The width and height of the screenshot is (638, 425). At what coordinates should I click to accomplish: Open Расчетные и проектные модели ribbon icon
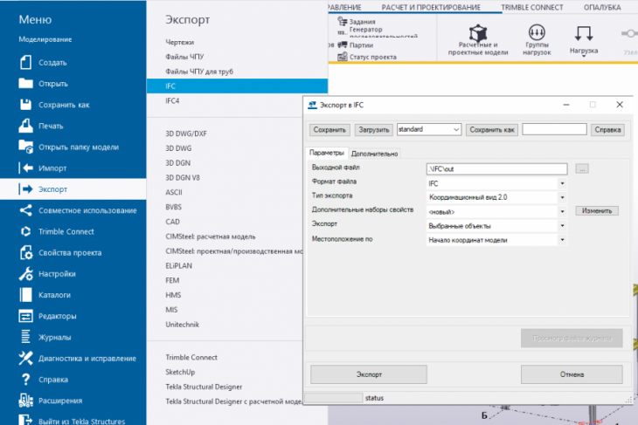[x=478, y=33]
